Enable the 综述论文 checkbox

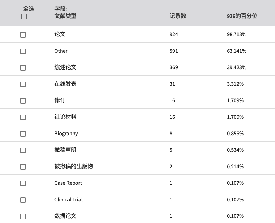click(23, 68)
